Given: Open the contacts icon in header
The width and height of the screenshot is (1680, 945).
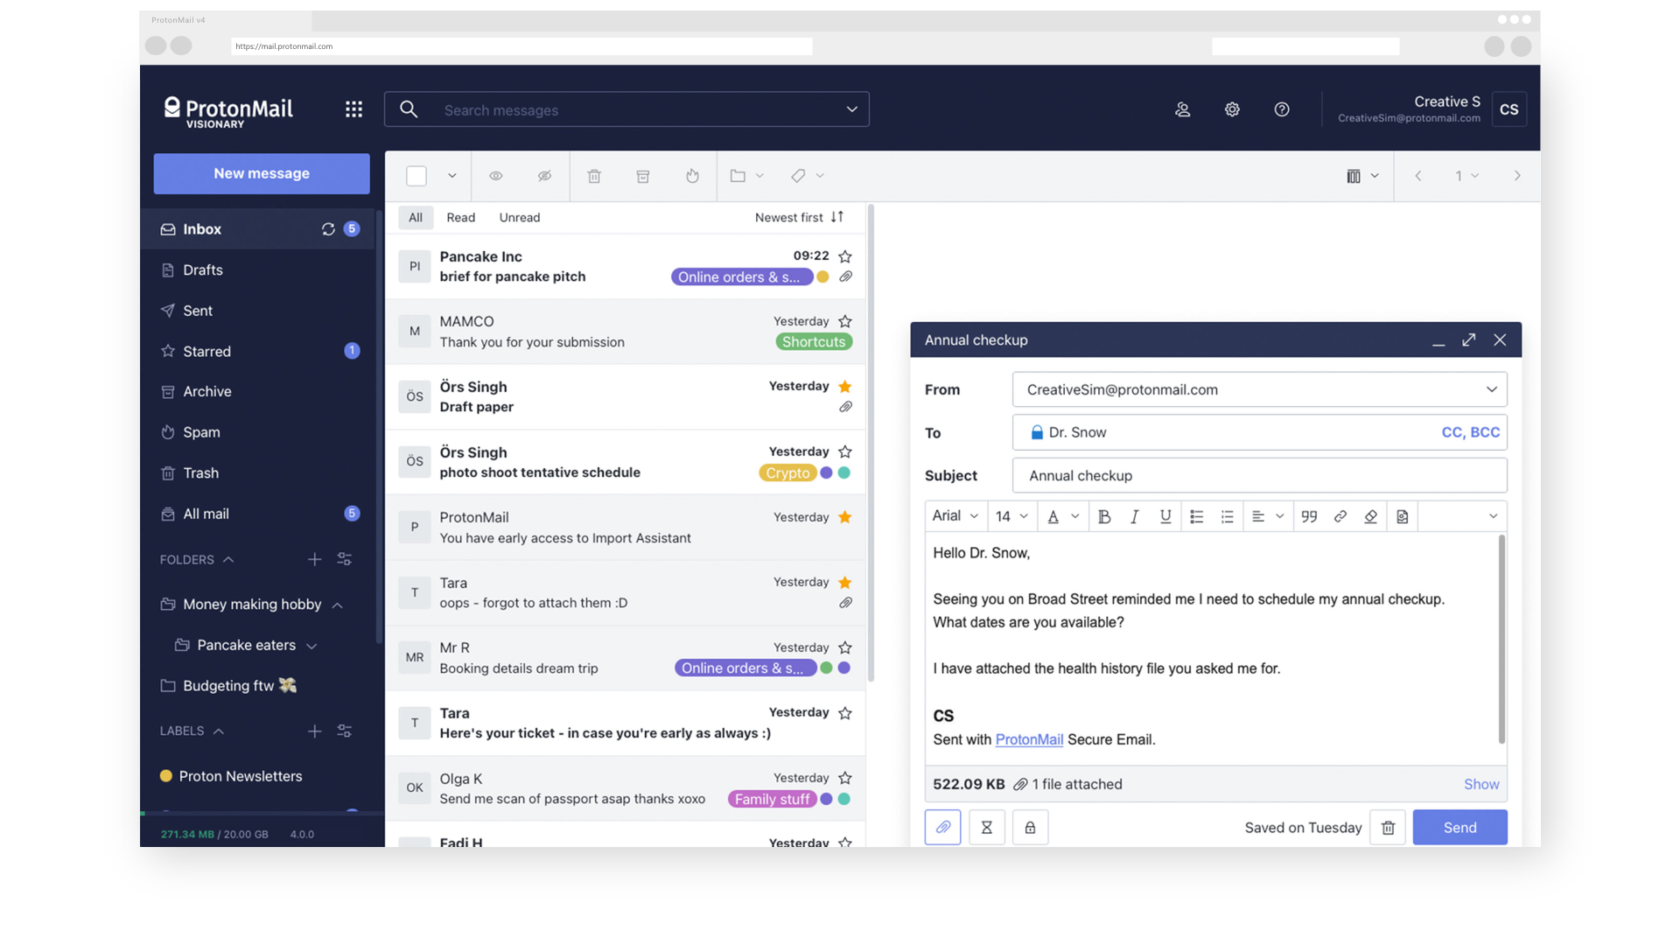Looking at the screenshot, I should coord(1182,109).
